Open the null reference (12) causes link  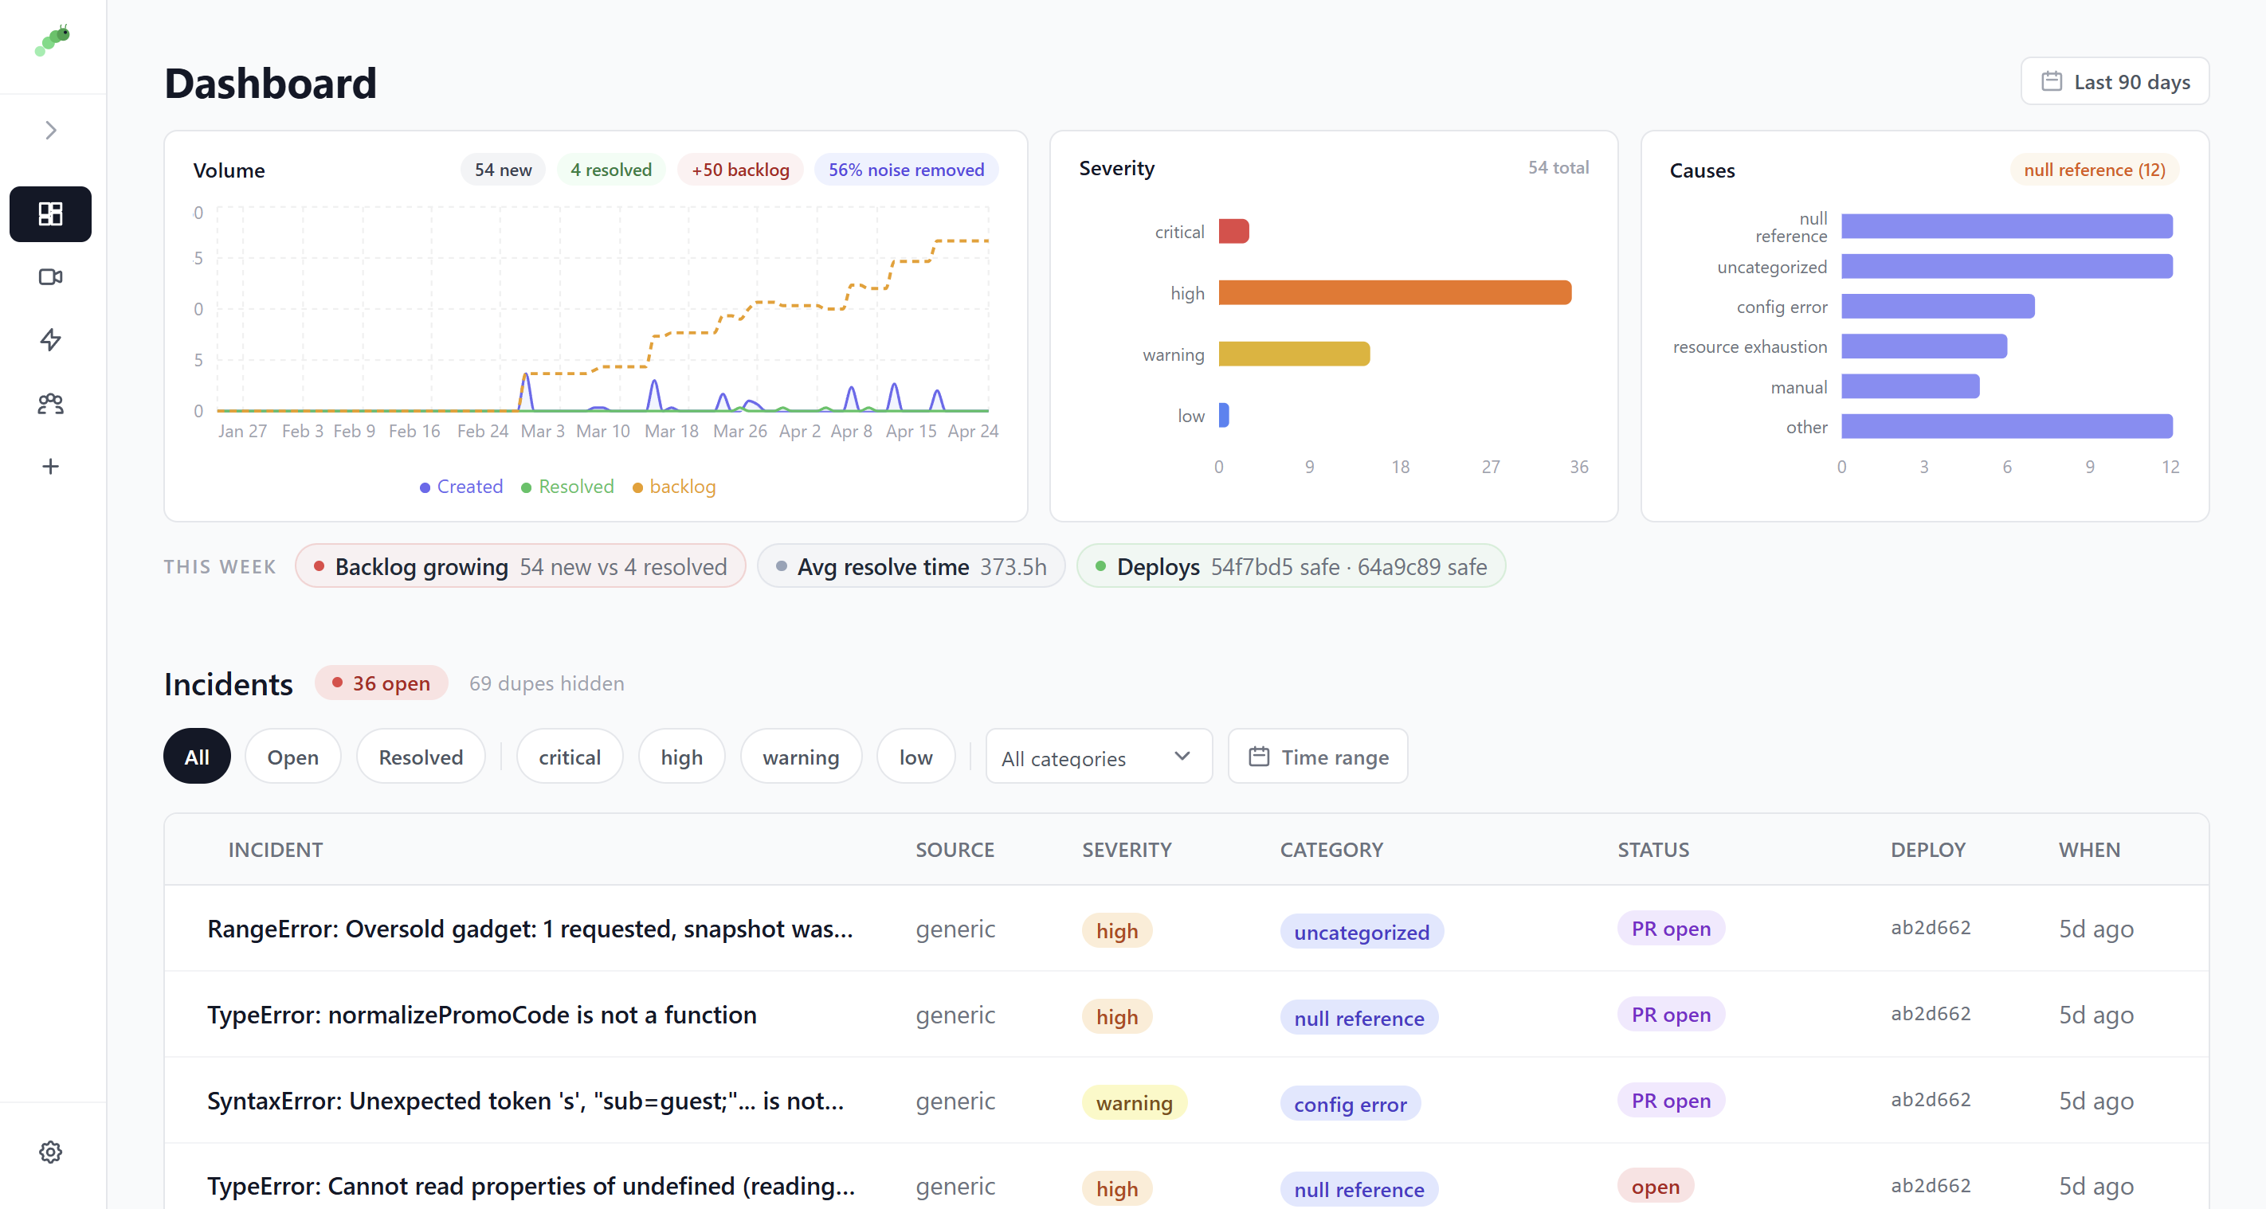pos(2094,170)
